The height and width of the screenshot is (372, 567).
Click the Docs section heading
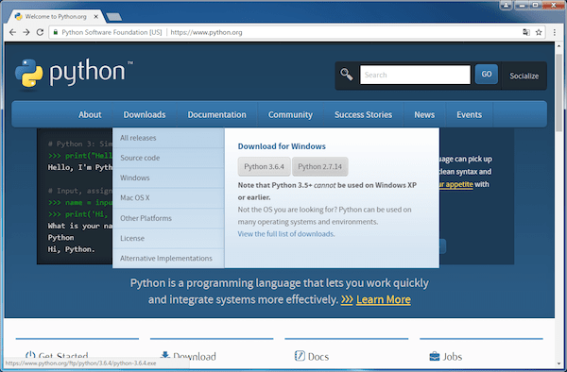[318, 357]
